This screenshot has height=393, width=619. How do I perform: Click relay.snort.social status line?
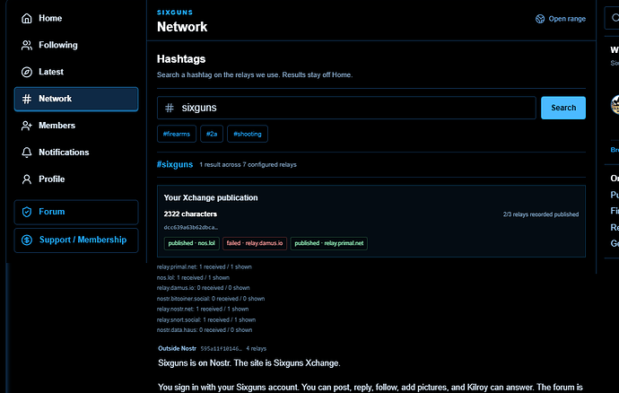tap(206, 319)
